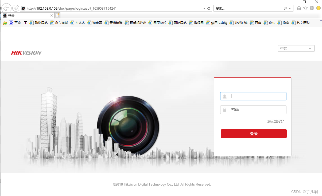This screenshot has width=322, height=196.
Task: Open the 网址导航 bookmark
Action: point(177,23)
